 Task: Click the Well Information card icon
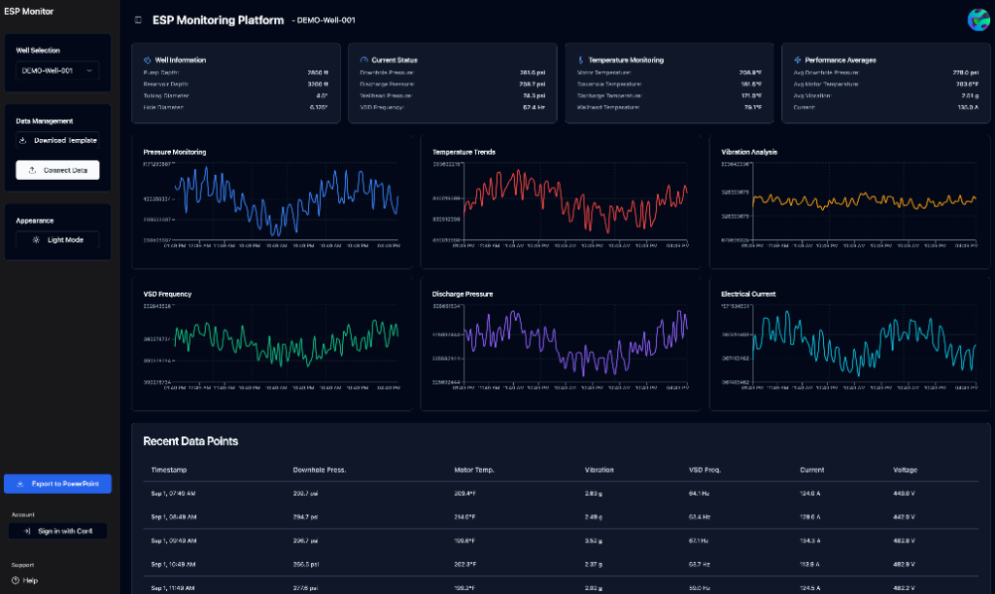(148, 60)
